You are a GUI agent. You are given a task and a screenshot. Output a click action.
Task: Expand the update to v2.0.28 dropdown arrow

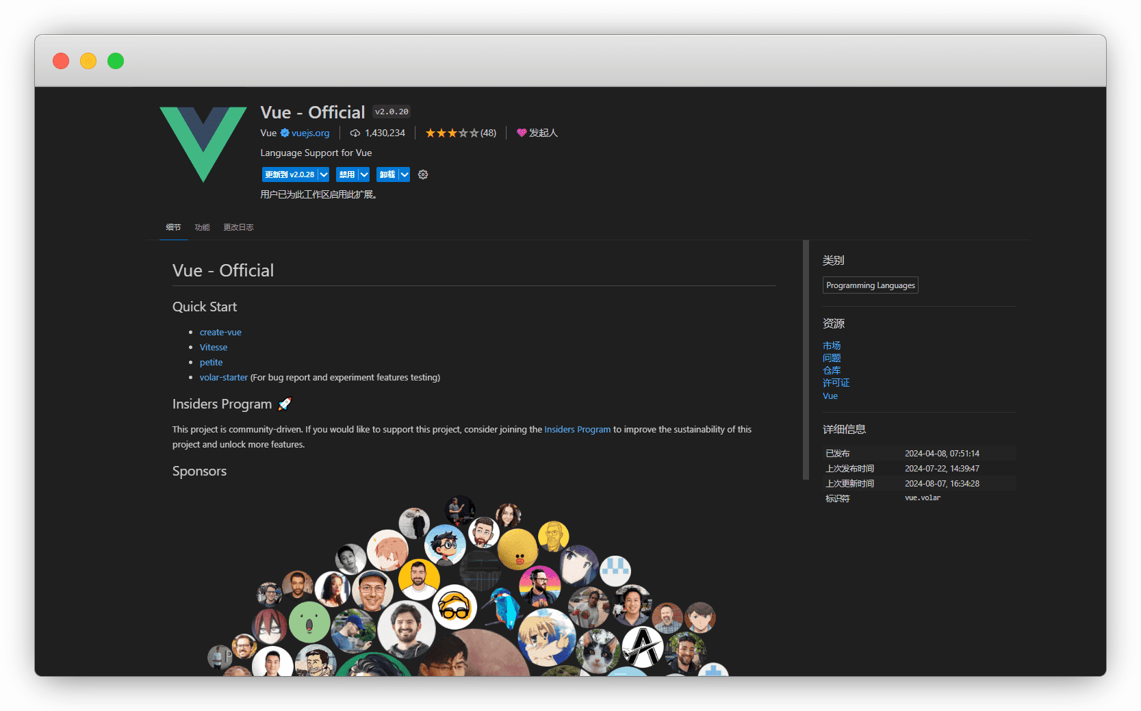point(324,174)
